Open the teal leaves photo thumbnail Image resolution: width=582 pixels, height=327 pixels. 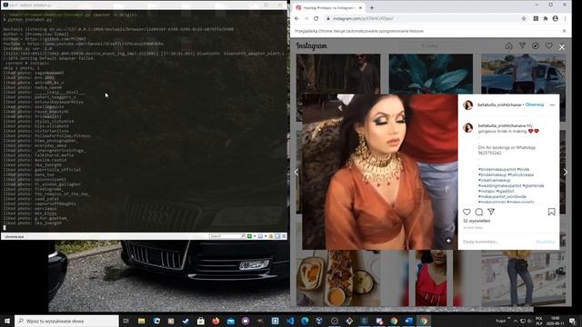[430, 74]
